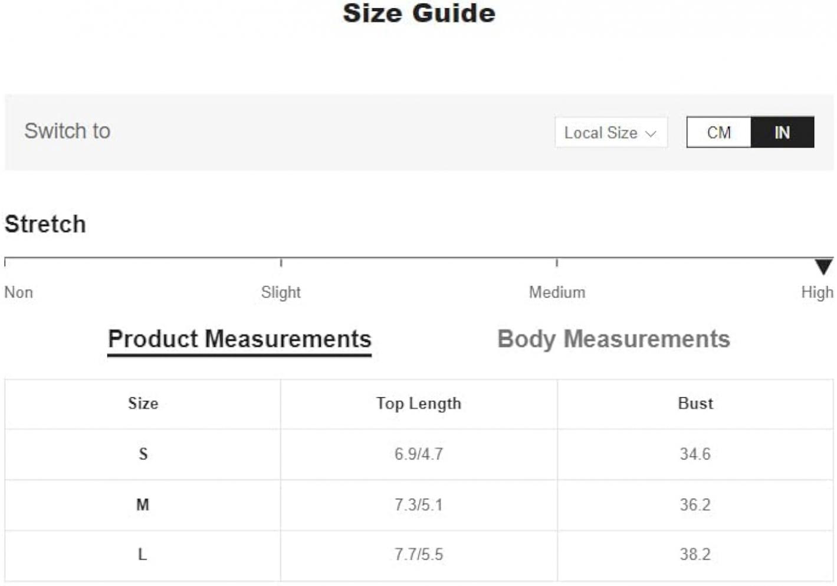This screenshot has height=586, width=837.
Task: Click the 7.7/5.5 top length cell
Action: [419, 554]
